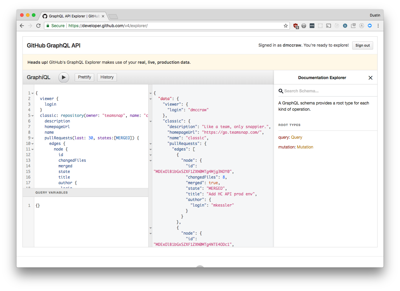Screen dimensions: 400x291
Task: Click the magnifier icon beside Search Schema
Action: [281, 91]
